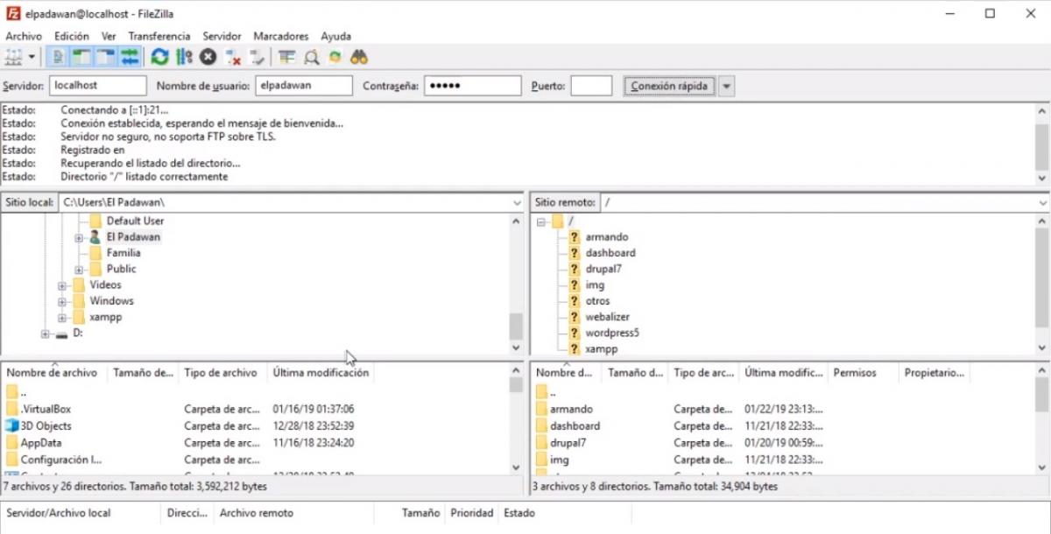Sort local list by Tipo de archivo

(x=220, y=373)
